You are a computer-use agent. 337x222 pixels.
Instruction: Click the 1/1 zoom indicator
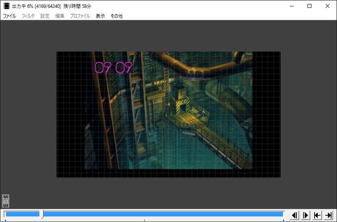pyautogui.click(x=5, y=197)
